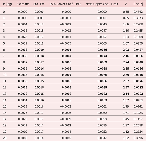Click upper limit 0.0076 in lag 6 row

pyautogui.click(x=102, y=50)
